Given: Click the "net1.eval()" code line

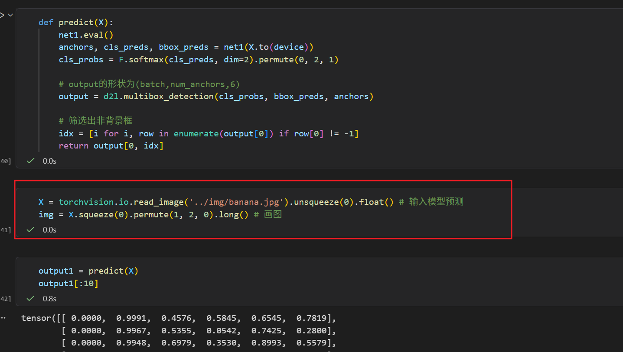Looking at the screenshot, I should [86, 35].
